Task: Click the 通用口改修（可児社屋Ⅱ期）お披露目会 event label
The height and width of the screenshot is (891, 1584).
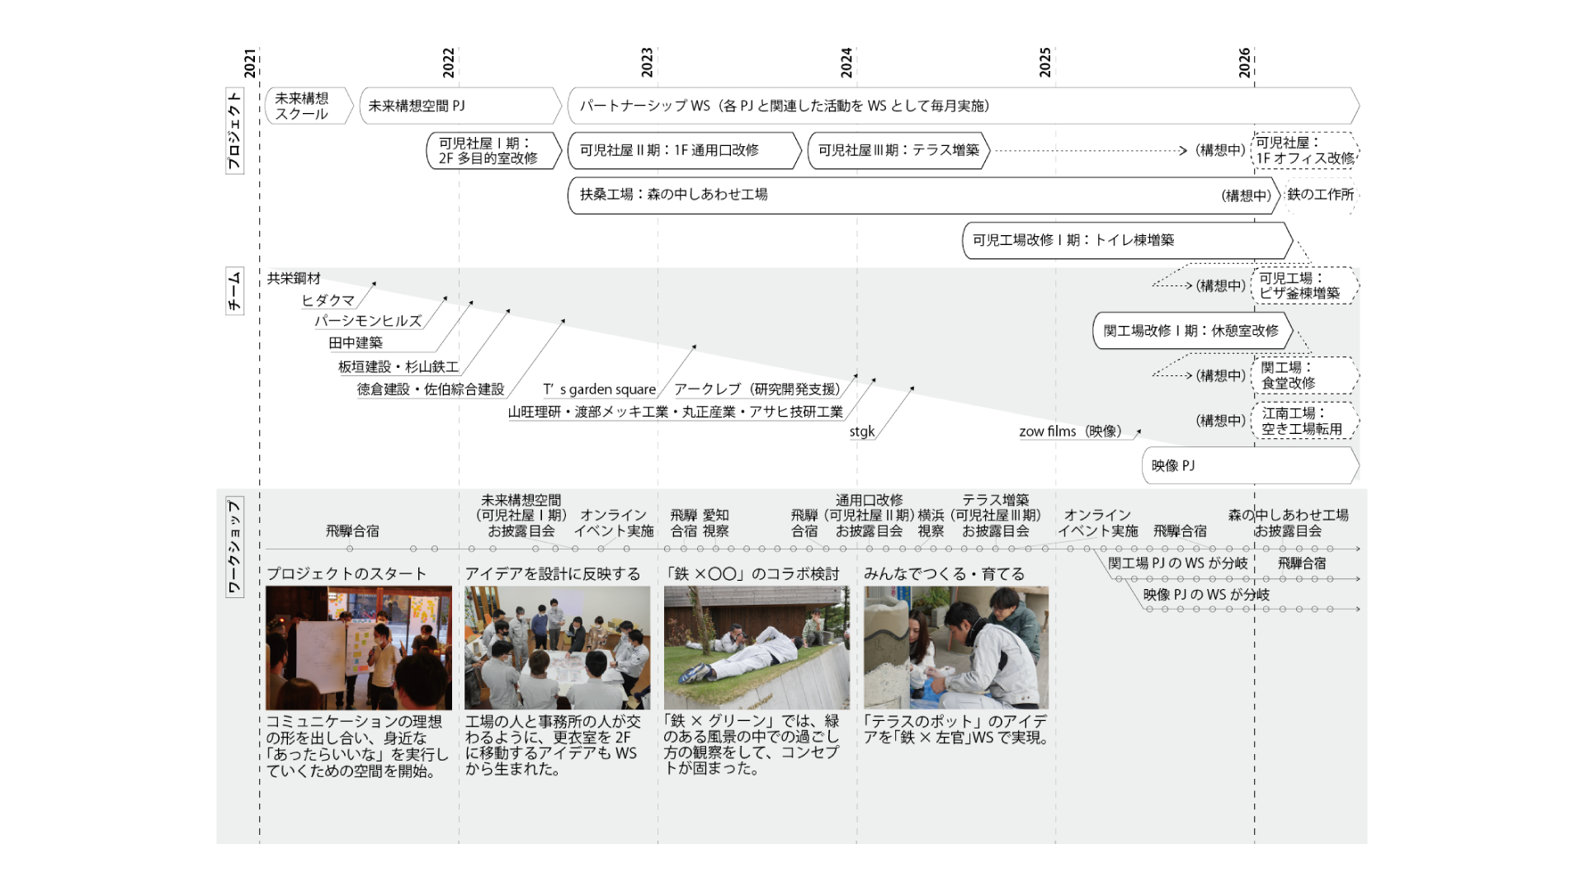Action: tap(870, 516)
